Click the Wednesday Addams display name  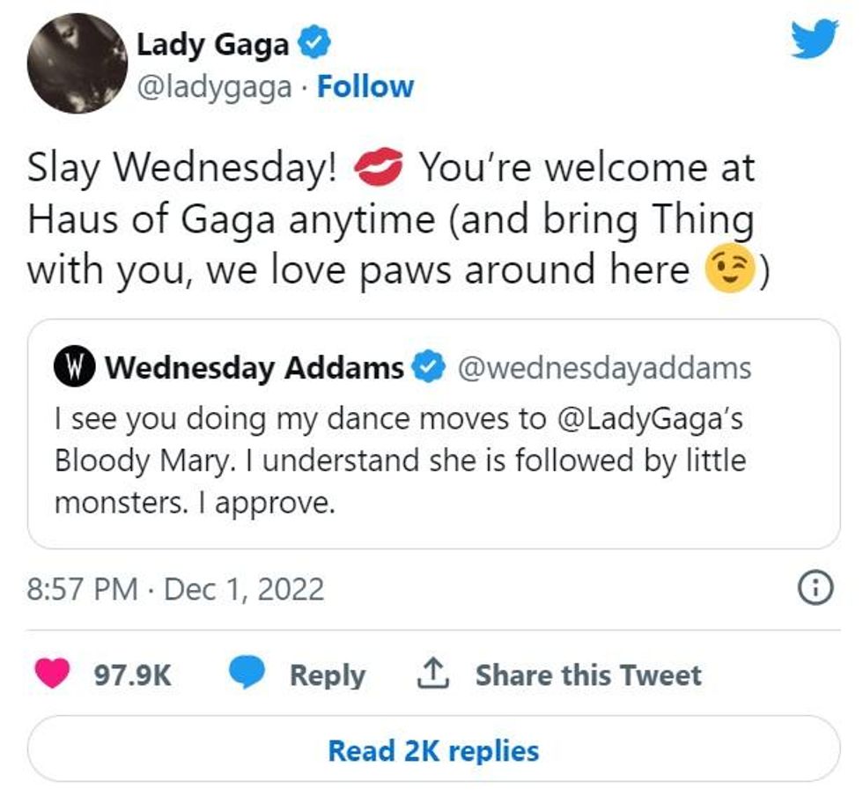tap(255, 367)
